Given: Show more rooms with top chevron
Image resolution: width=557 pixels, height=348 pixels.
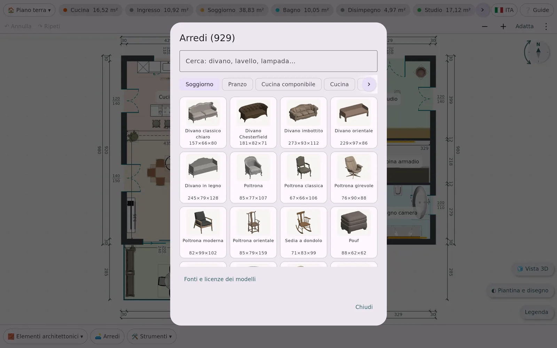Looking at the screenshot, I should 482,10.
